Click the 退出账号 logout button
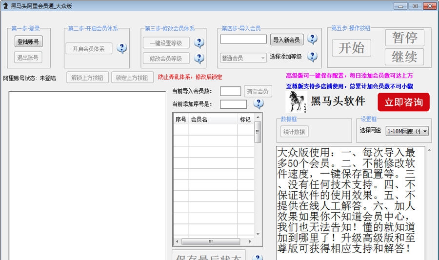Screen dimensions: 439x260 28,58
